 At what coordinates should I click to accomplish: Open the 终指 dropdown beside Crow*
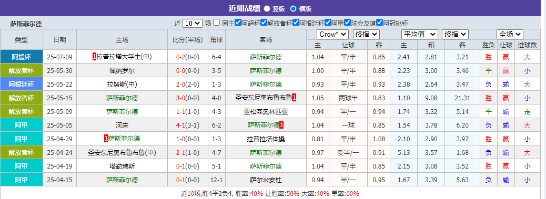click(366, 34)
